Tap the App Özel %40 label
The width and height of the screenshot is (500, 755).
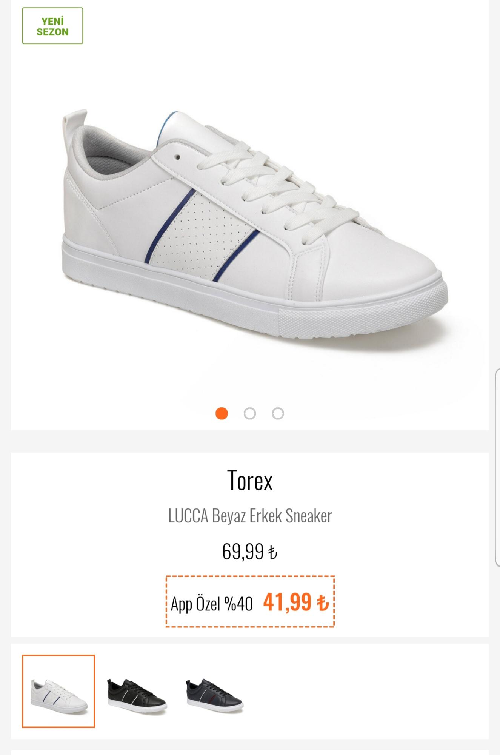click(212, 603)
